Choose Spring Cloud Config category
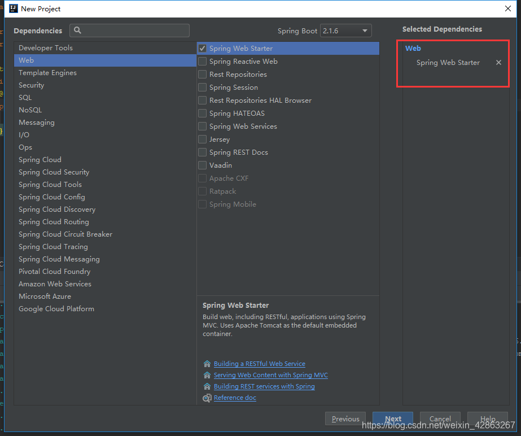This screenshot has height=436, width=521. [105, 197]
